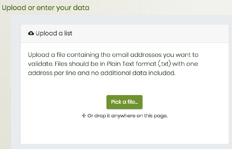Click the "Upload or enter your data" heading
232x149 pixels.
pyautogui.click(x=46, y=7)
